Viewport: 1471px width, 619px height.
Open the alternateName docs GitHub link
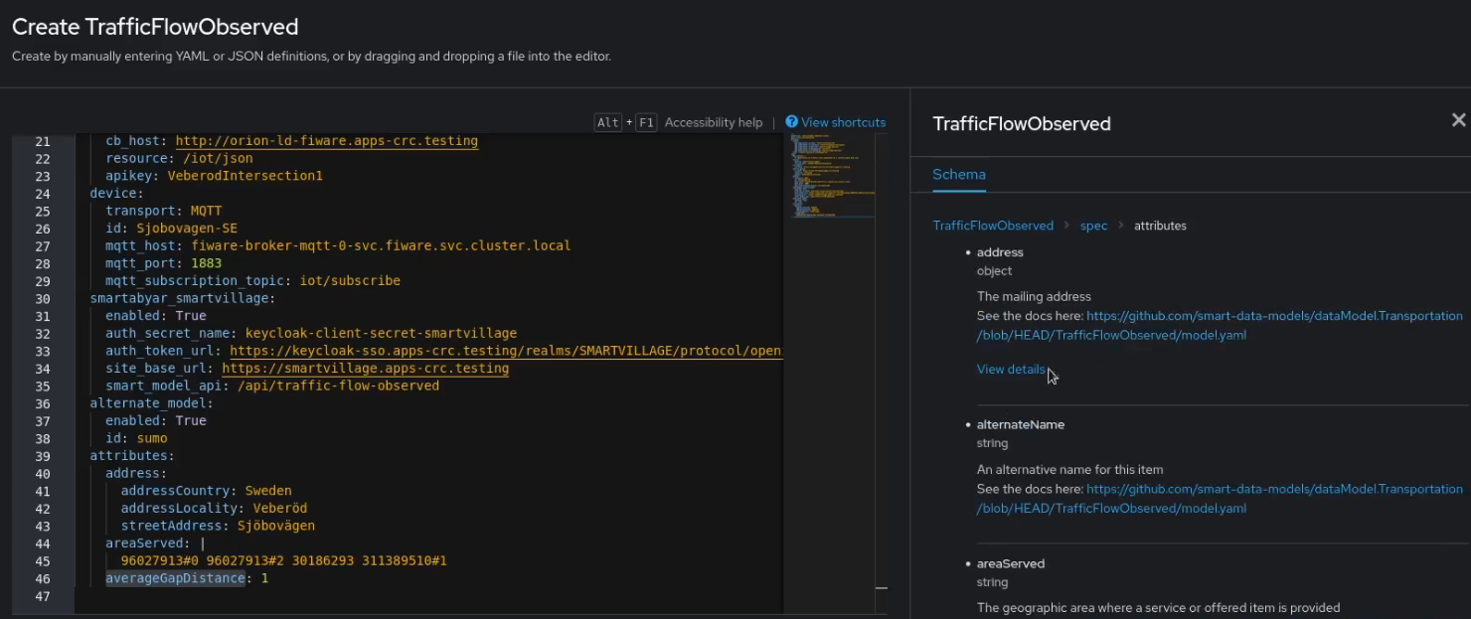(1220, 499)
